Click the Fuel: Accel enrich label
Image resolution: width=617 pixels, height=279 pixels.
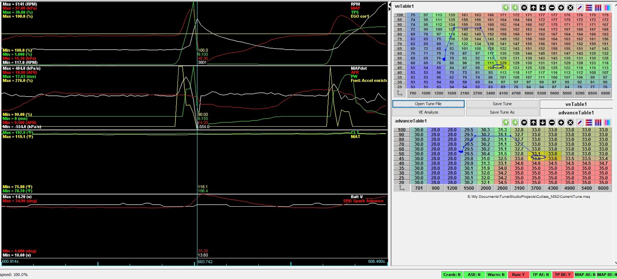pos(369,81)
